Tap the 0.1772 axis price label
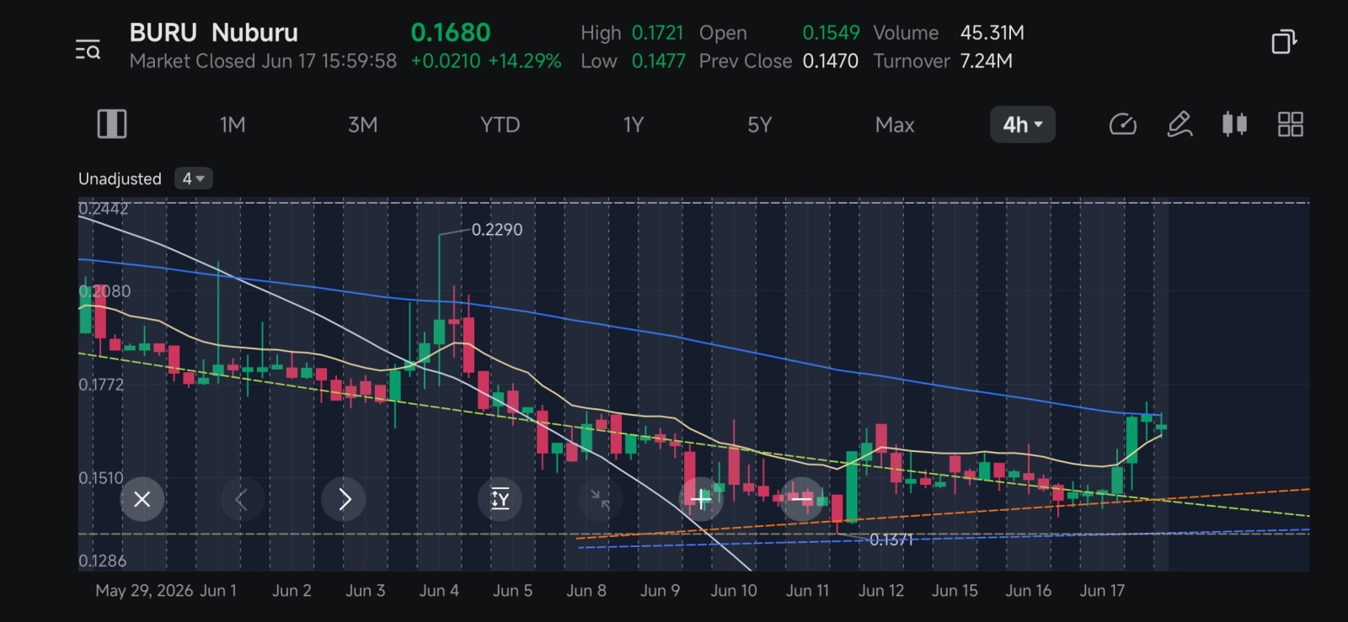The height and width of the screenshot is (622, 1348). 101,385
